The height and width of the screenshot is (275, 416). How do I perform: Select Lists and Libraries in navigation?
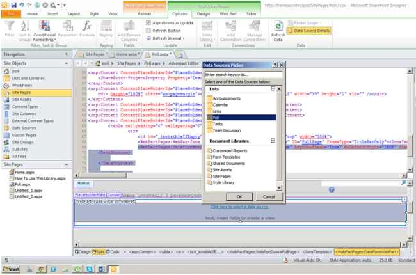[28, 78]
